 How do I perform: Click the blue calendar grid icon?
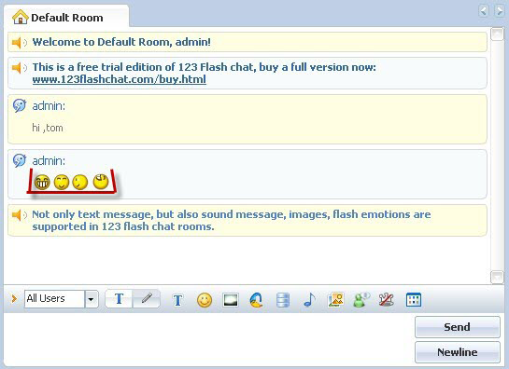pyautogui.click(x=414, y=300)
